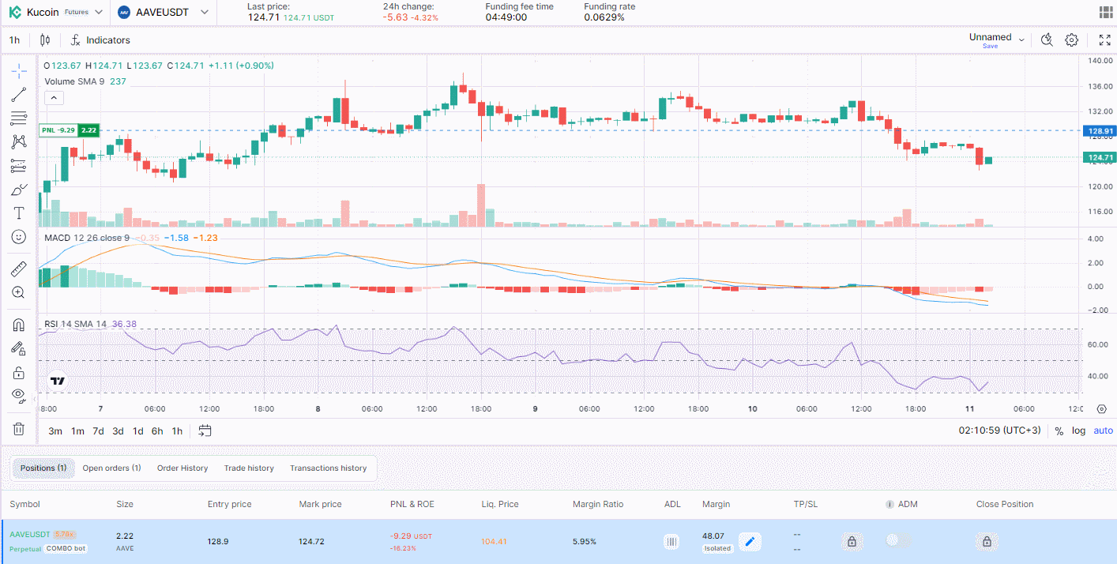Image resolution: width=1117 pixels, height=564 pixels.
Task: Select the ruler measure tool
Action: point(19,269)
